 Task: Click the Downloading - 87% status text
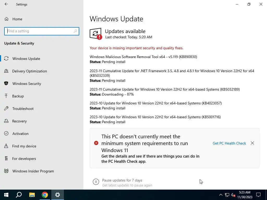pyautogui.click(x=118, y=94)
